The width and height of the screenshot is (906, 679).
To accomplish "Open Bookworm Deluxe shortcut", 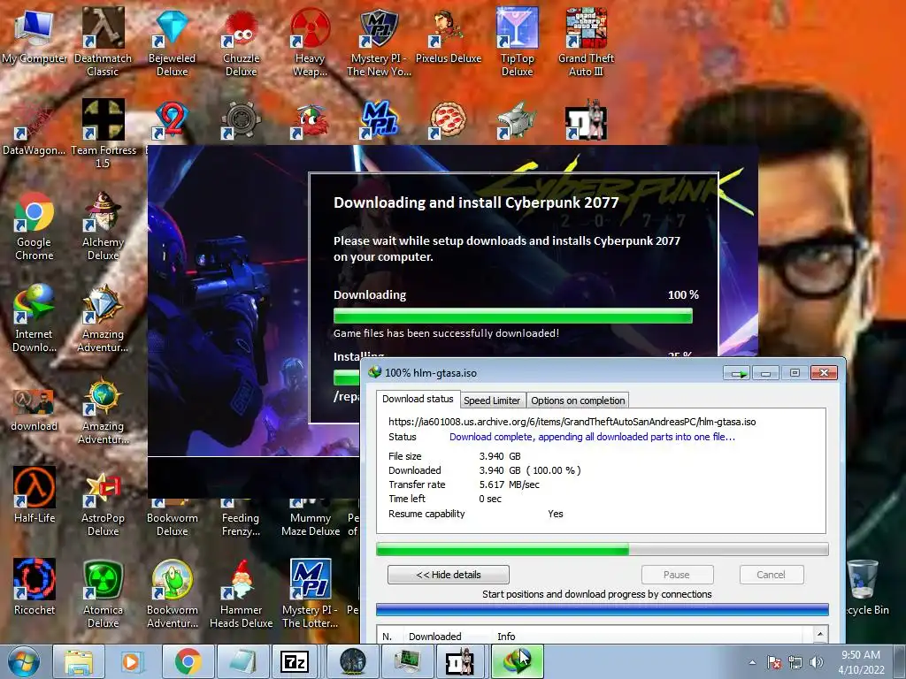I will point(173,518).
